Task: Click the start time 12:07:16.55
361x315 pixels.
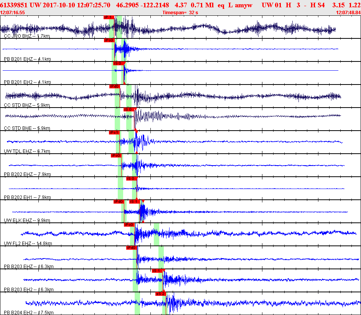Action: [x=12, y=13]
